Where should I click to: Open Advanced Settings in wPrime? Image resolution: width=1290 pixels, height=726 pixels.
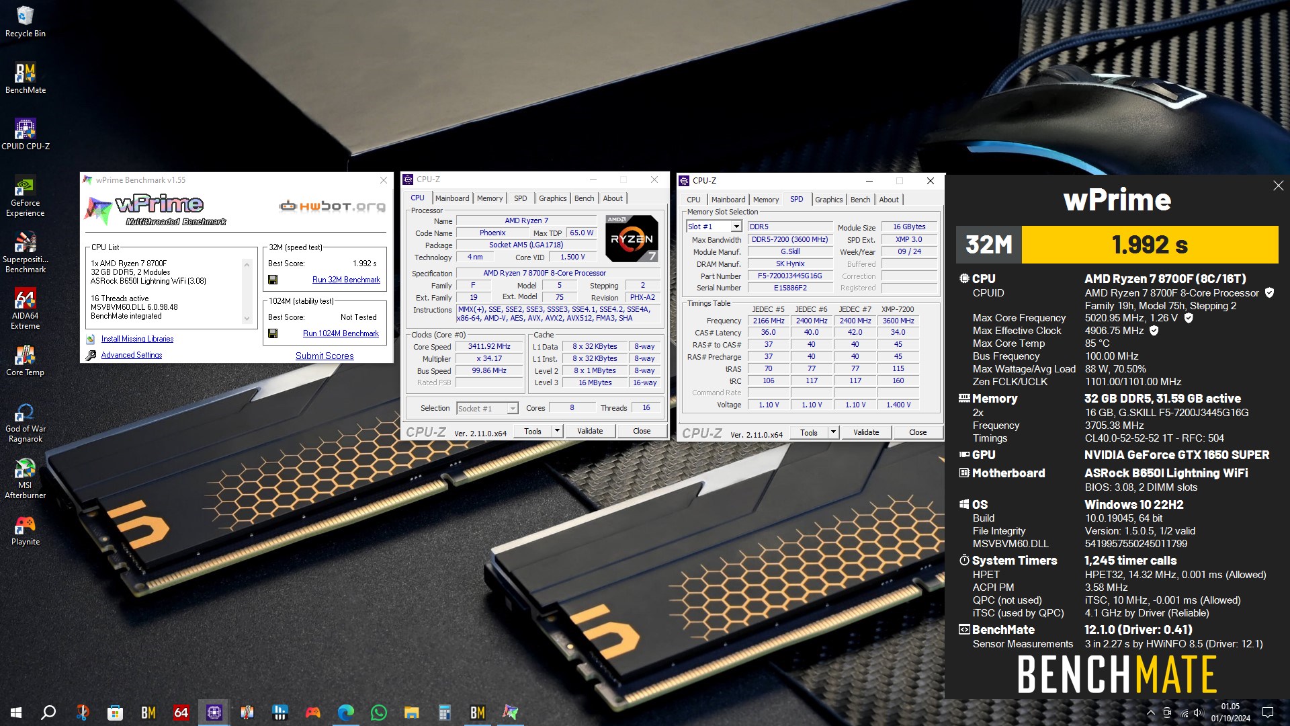132,355
